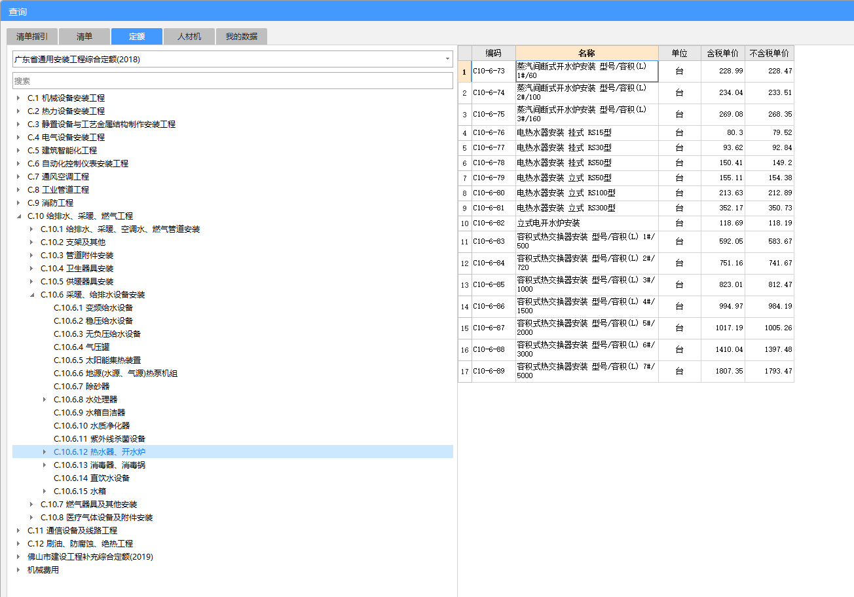Select C.10.6.14 直饮水设备
Image resolution: width=854 pixels, height=597 pixels.
pos(92,478)
